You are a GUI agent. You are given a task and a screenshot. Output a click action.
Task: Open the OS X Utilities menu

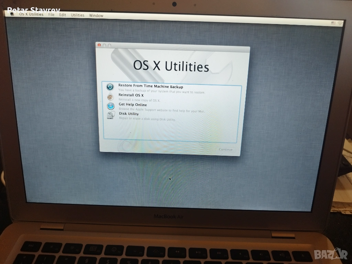pyautogui.click(x=31, y=14)
